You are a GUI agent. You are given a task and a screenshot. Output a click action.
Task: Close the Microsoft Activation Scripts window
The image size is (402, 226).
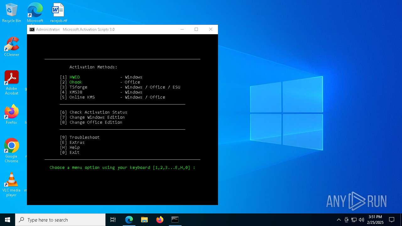(x=211, y=30)
